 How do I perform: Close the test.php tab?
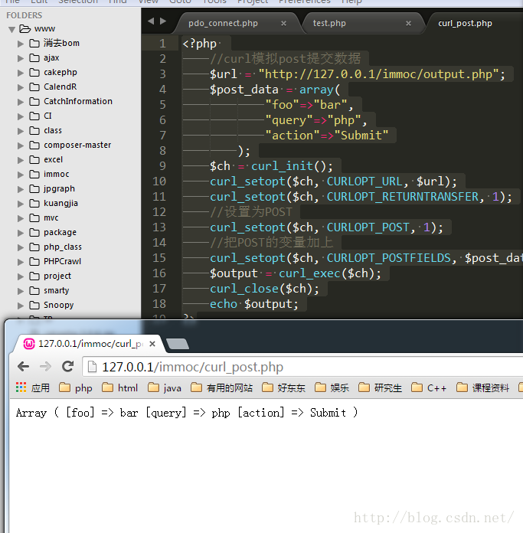coord(408,24)
